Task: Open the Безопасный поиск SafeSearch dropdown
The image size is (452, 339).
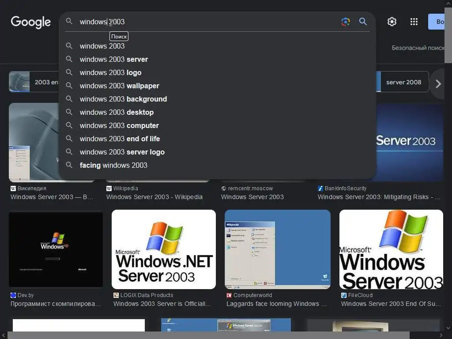Action: [418, 48]
